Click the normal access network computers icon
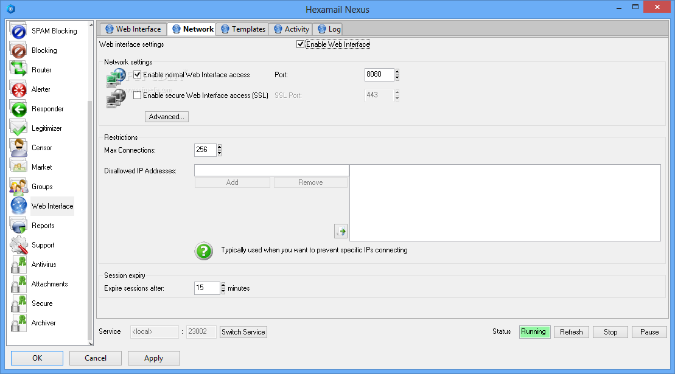This screenshot has height=374, width=675. pos(116,77)
